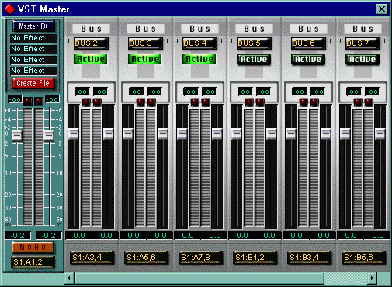Close the VST Master window

(382, 9)
